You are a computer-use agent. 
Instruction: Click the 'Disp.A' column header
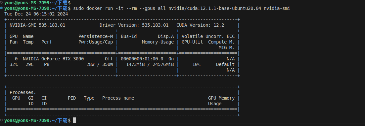click(166, 36)
